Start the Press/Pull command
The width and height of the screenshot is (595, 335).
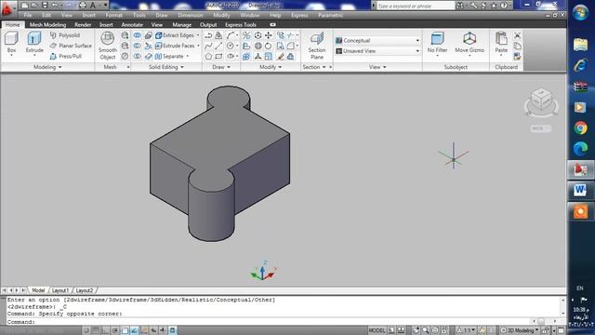click(x=66, y=56)
